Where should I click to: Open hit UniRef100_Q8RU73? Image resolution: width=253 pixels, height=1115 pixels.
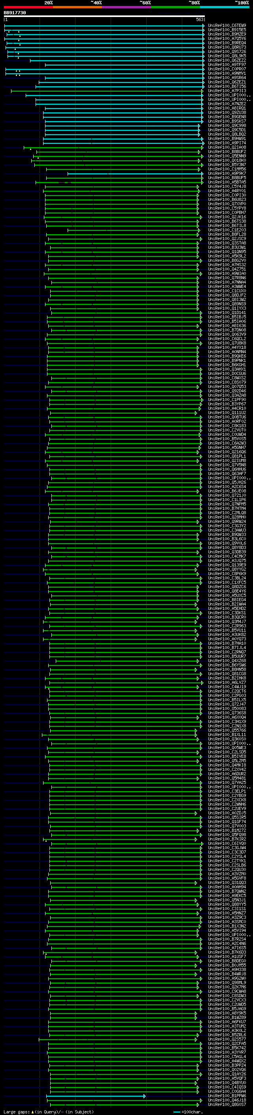(x=227, y=47)
